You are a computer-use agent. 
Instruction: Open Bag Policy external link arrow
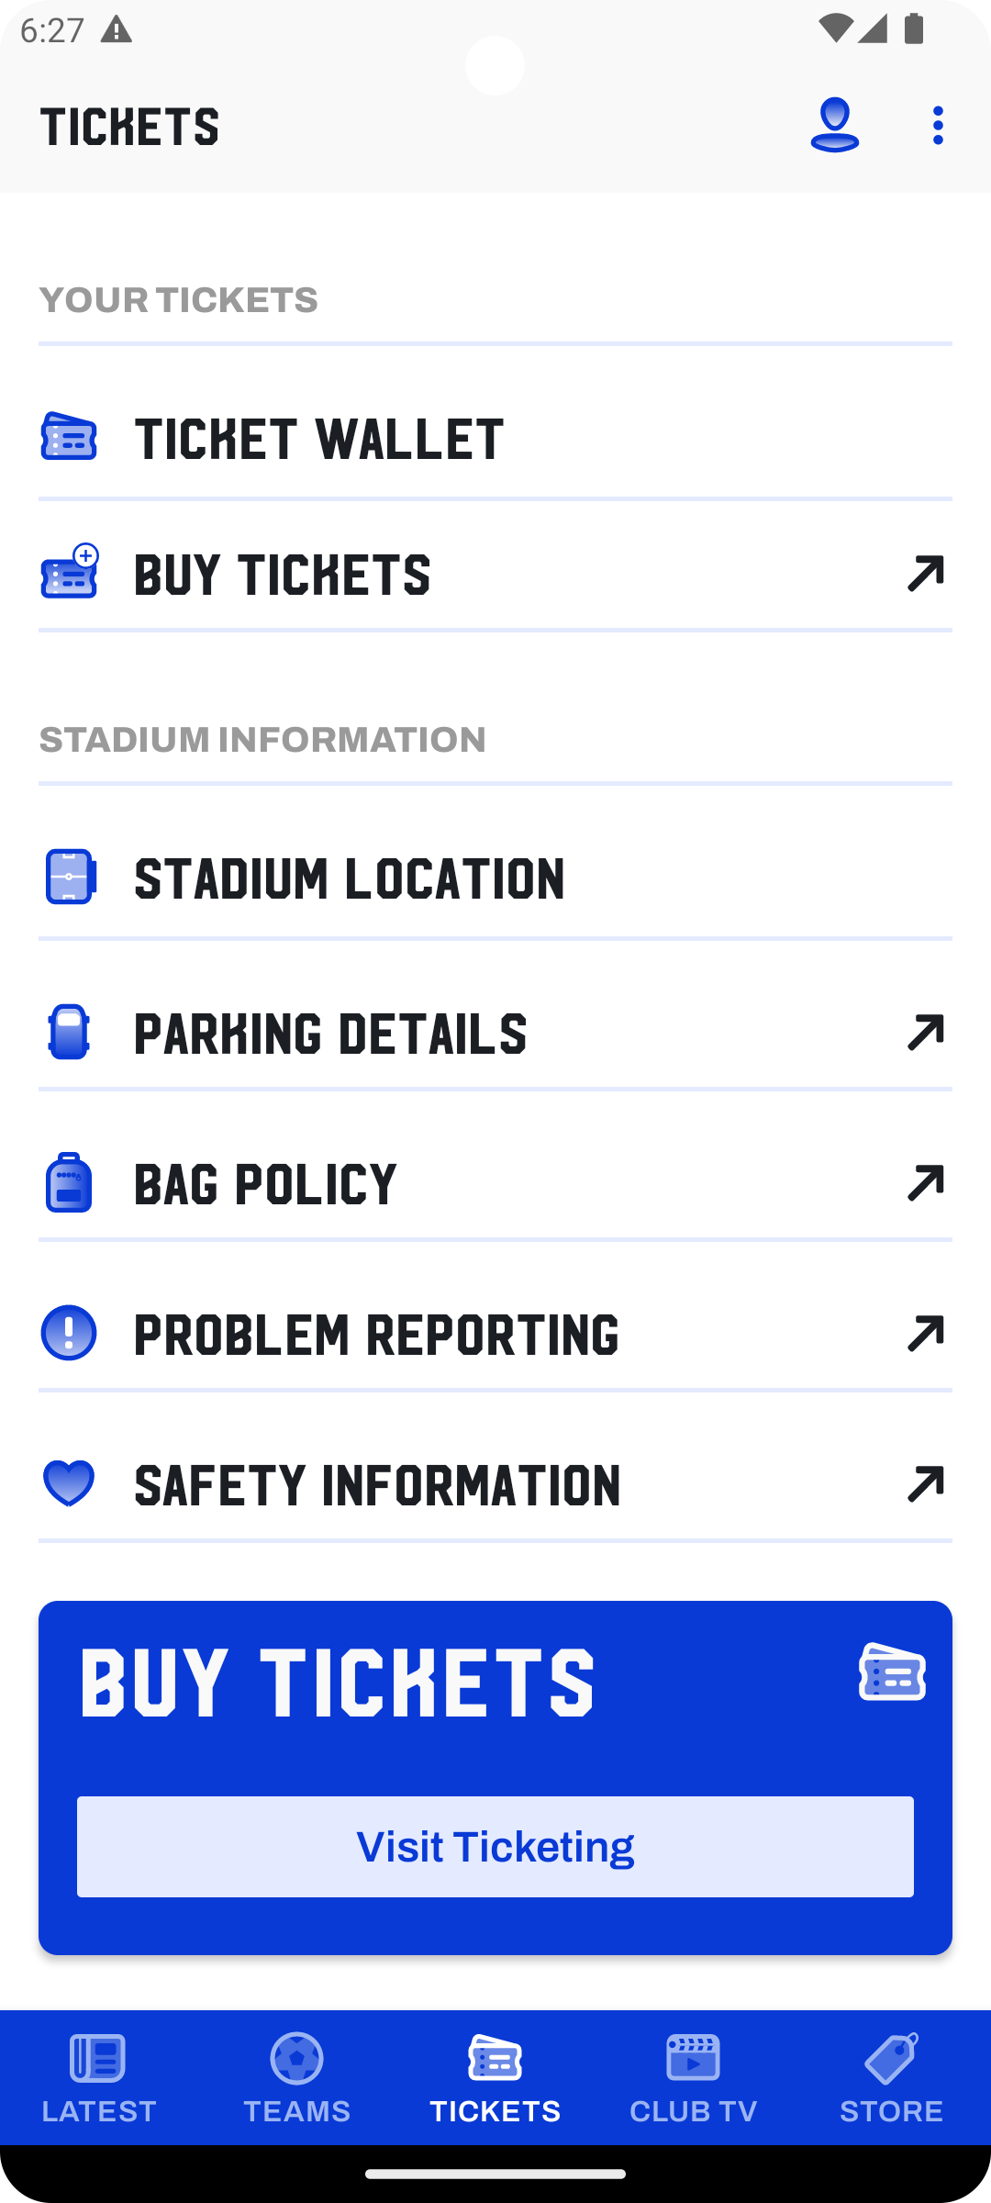pos(925,1183)
